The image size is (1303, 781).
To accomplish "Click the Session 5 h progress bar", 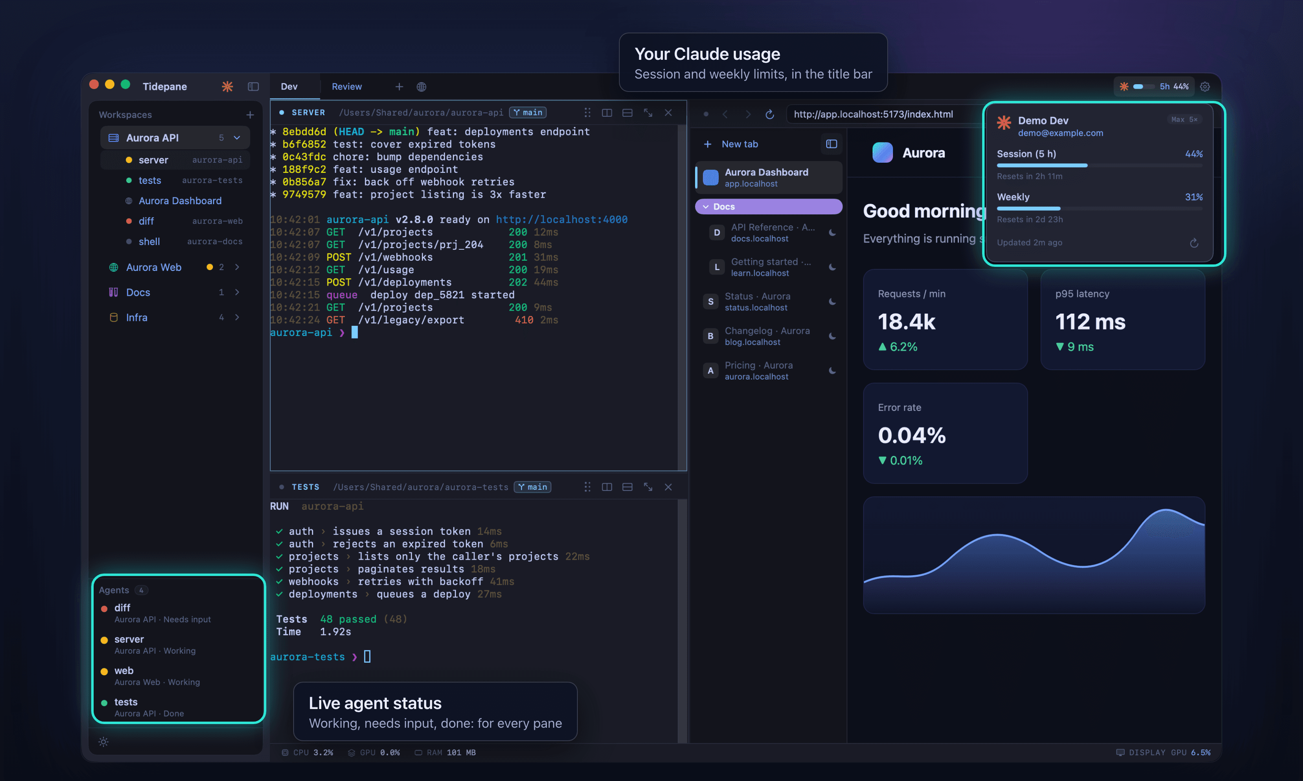I will 1100,165.
